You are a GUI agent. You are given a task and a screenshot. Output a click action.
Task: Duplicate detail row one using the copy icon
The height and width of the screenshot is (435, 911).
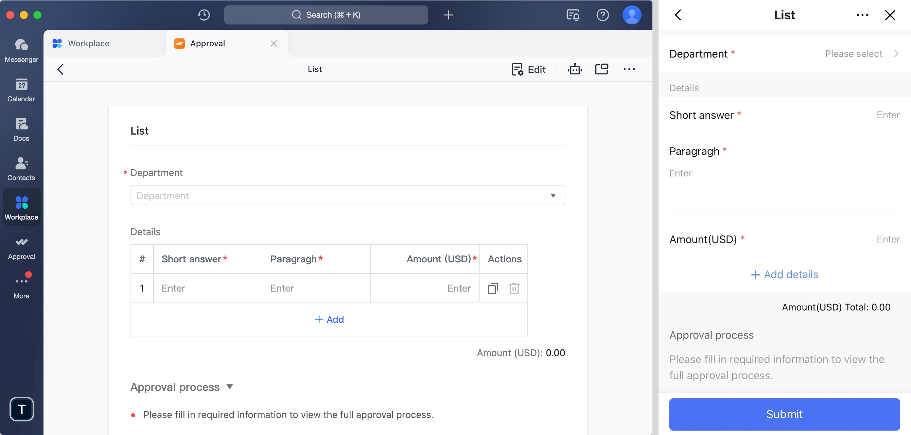pos(493,288)
